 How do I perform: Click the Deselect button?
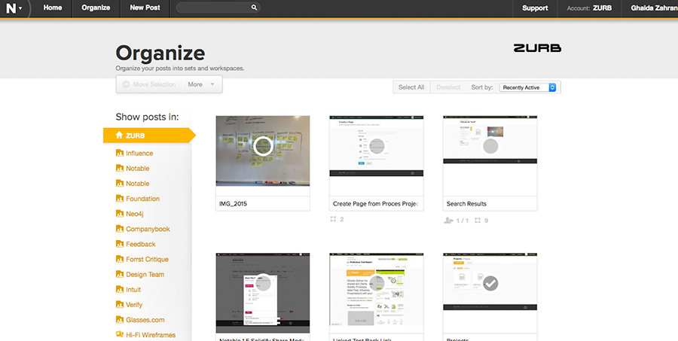[448, 87]
